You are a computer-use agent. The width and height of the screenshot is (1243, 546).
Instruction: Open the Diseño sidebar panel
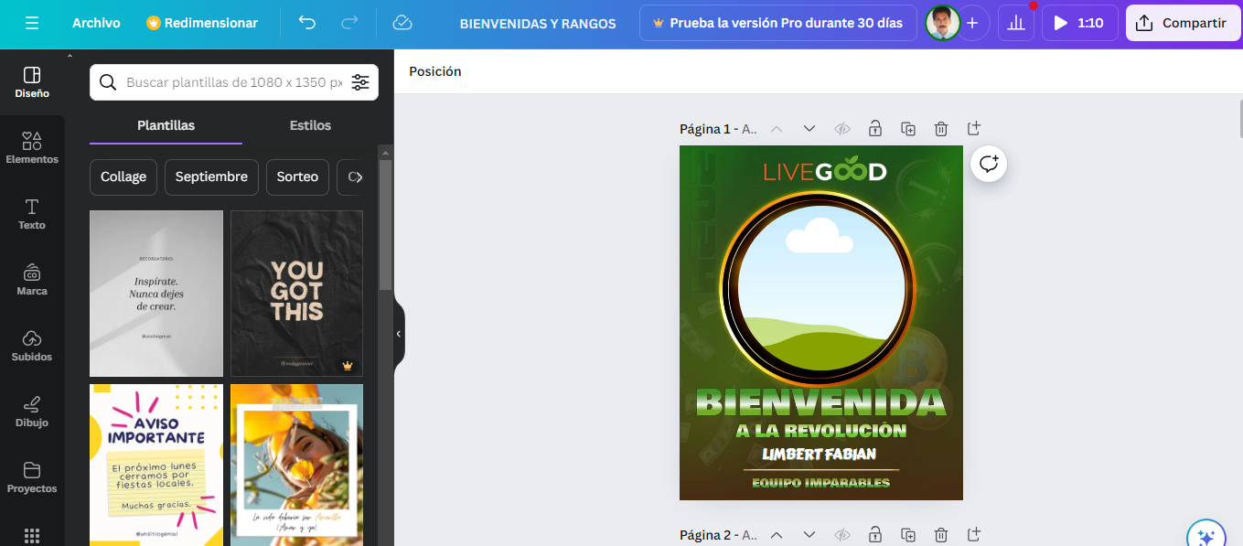(32, 82)
